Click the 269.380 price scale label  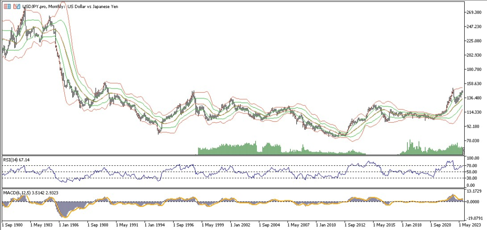pyautogui.click(x=476, y=12)
